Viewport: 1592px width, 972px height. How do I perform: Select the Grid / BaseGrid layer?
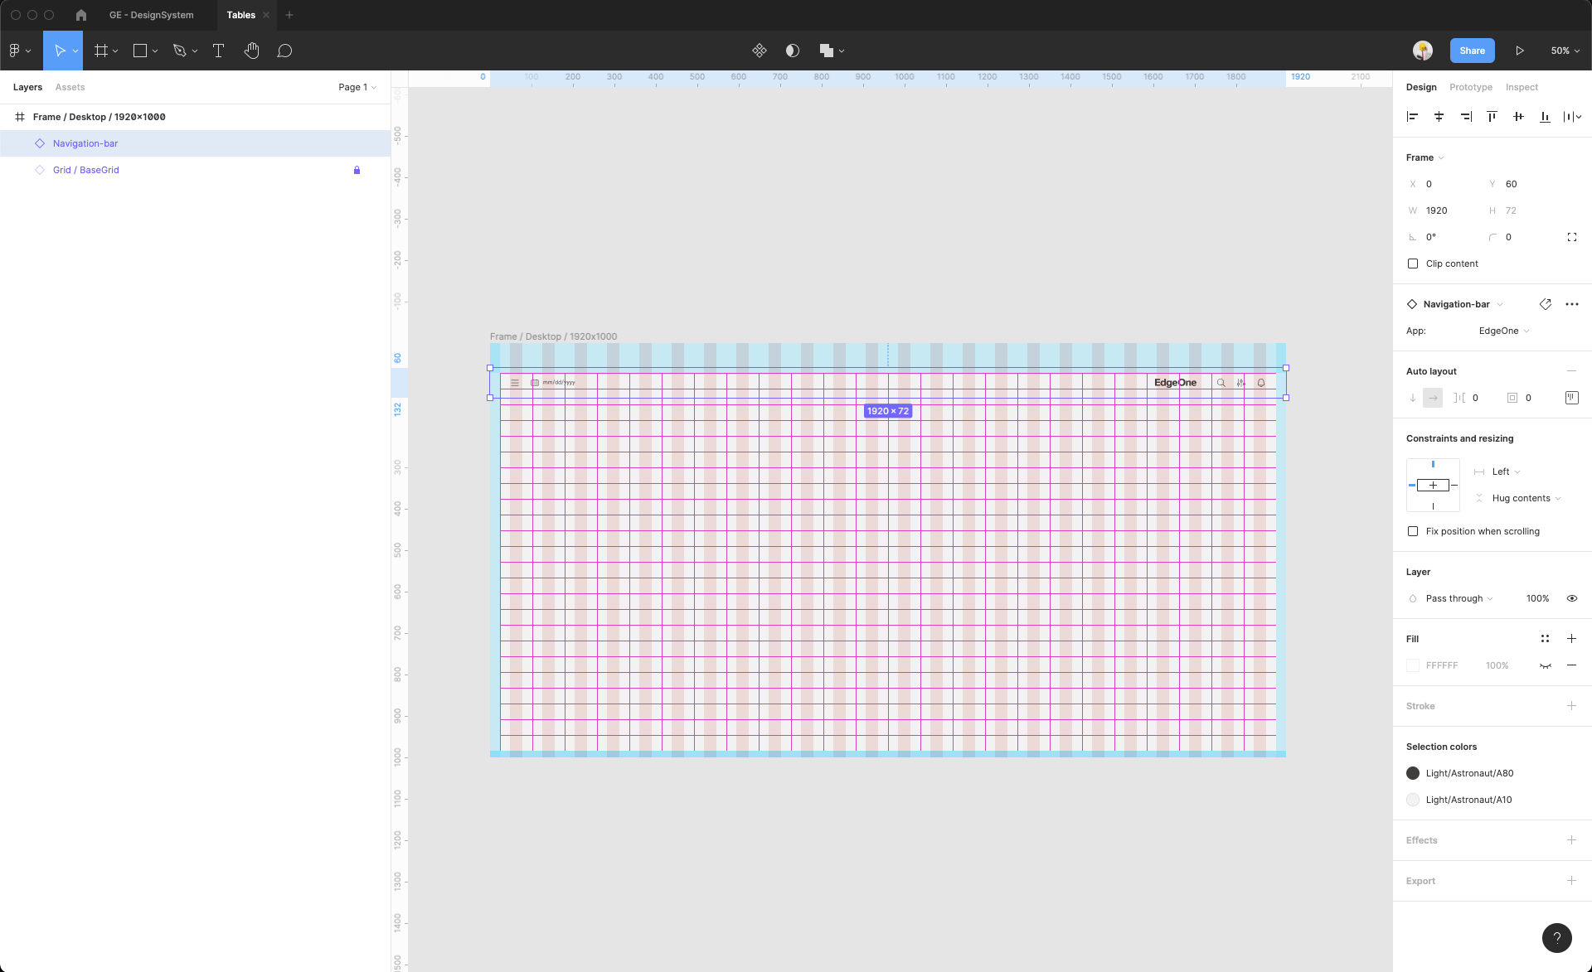(x=86, y=170)
